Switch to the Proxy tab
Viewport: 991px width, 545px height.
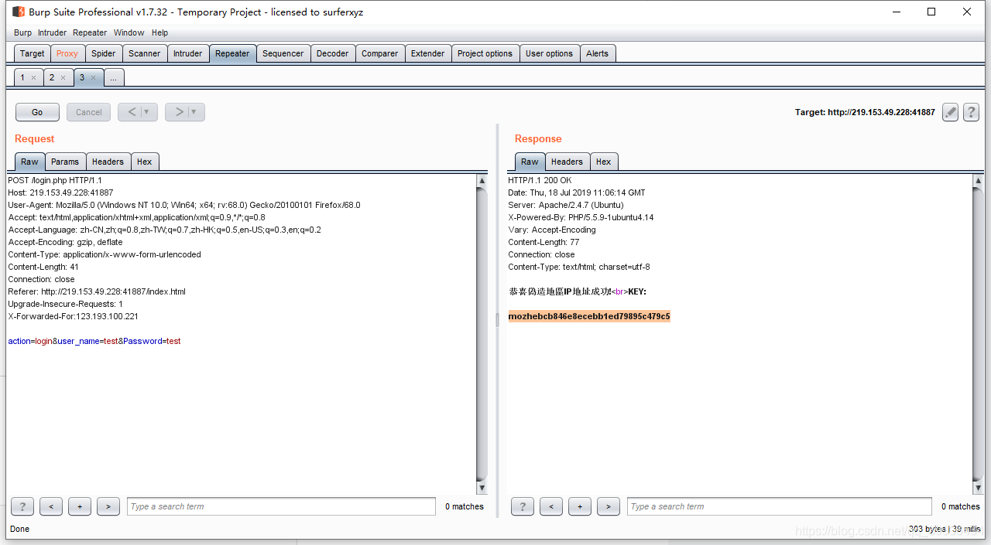point(67,53)
